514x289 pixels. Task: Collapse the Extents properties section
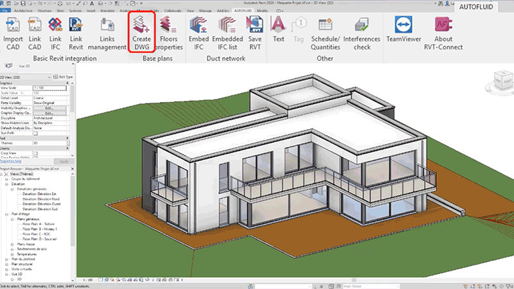pyautogui.click(x=67, y=148)
